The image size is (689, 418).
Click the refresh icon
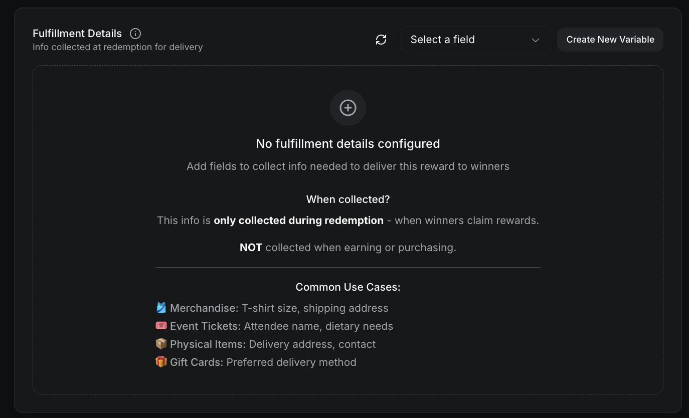click(381, 40)
